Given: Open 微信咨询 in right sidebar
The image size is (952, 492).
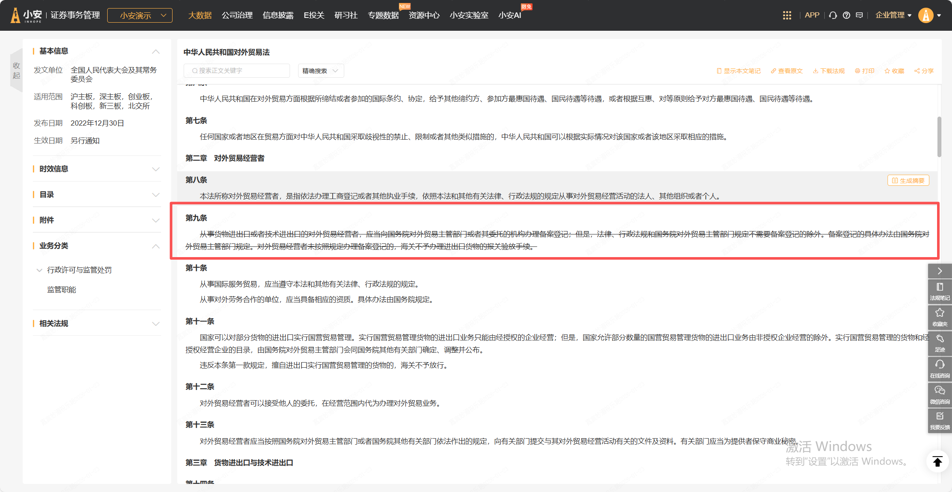Looking at the screenshot, I should click(x=940, y=395).
